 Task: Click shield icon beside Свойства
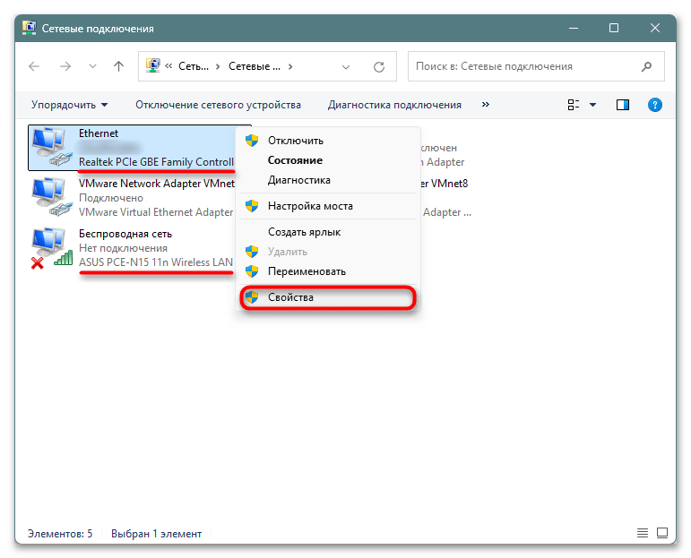pyautogui.click(x=252, y=297)
